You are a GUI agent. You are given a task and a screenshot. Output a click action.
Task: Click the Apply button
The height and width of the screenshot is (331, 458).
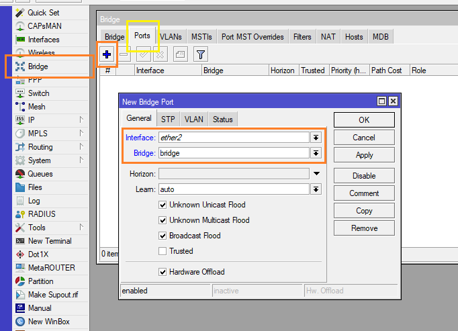pyautogui.click(x=364, y=155)
